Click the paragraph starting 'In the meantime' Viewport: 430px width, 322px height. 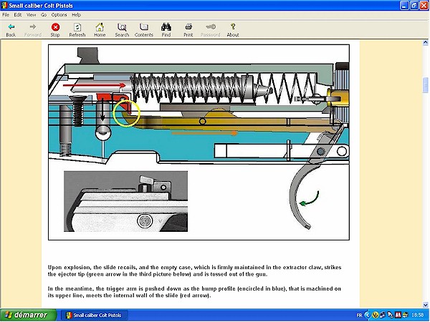pyautogui.click(x=194, y=292)
